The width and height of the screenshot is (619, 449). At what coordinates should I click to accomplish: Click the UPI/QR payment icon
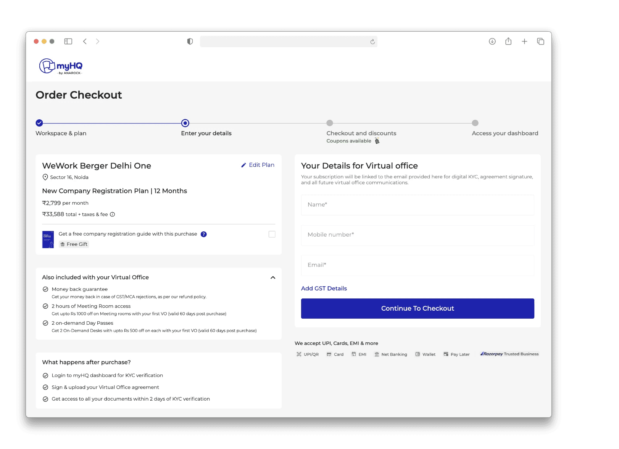[299, 354]
